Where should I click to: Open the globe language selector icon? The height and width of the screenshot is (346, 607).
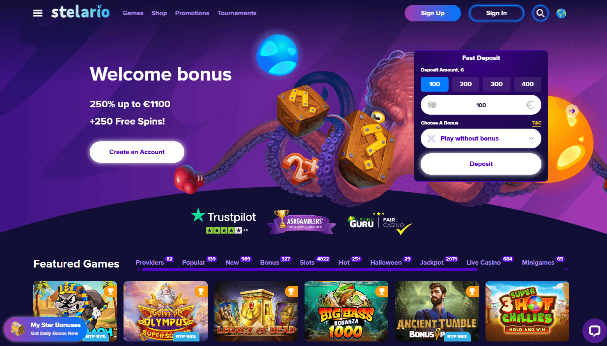561,13
